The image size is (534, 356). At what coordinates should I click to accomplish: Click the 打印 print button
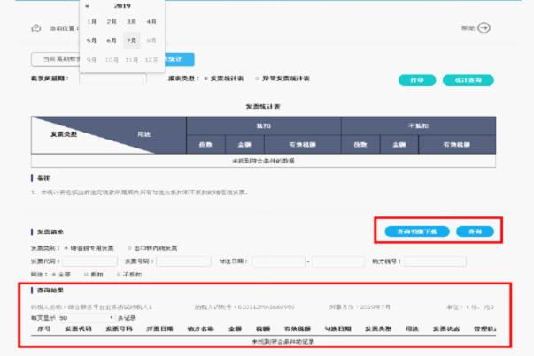pyautogui.click(x=417, y=80)
